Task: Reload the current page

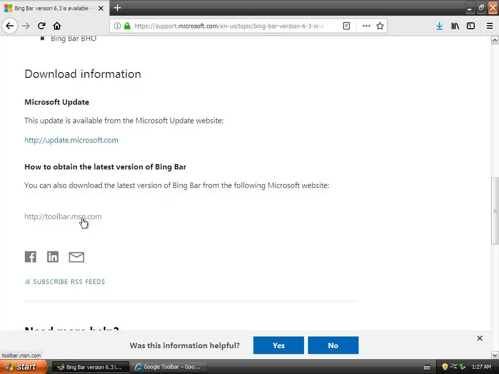Action: click(x=42, y=26)
